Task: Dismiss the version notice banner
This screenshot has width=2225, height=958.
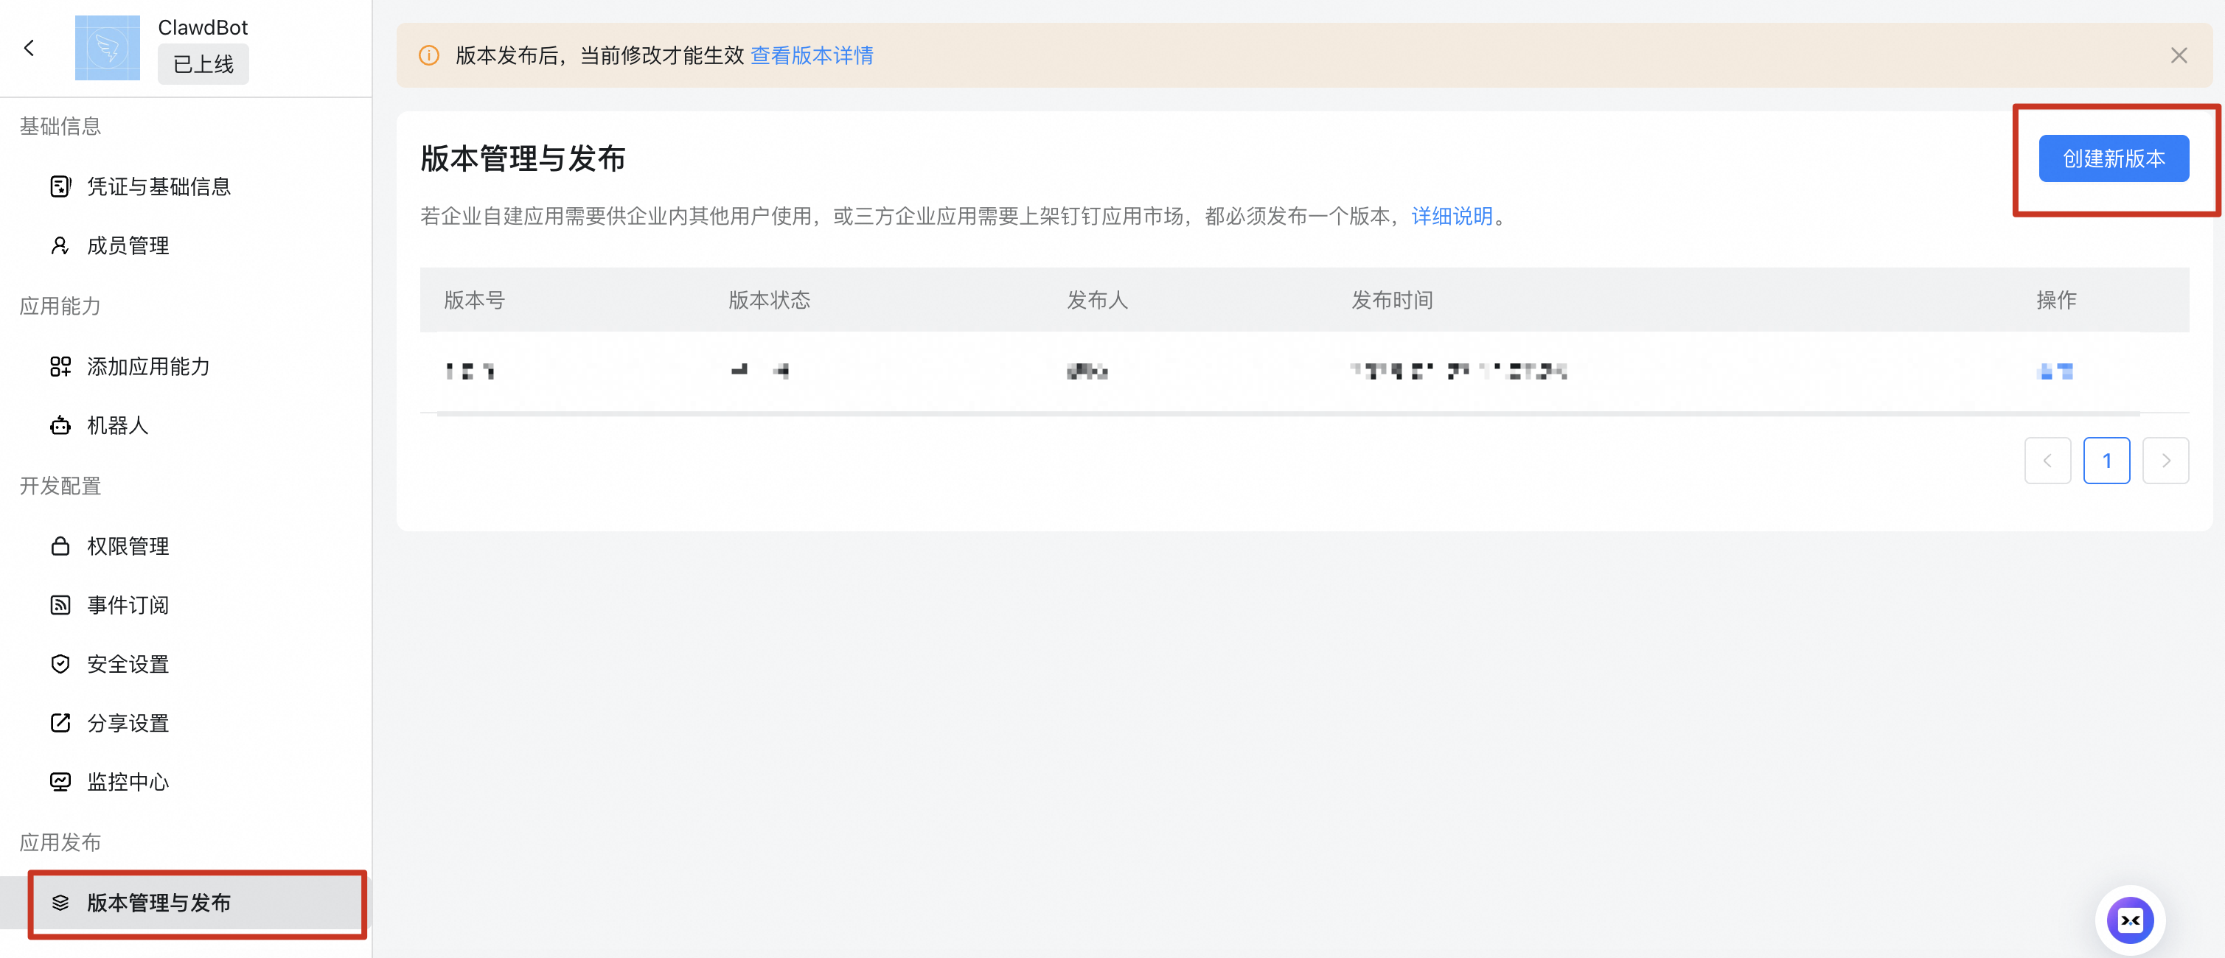Action: 2179,55
